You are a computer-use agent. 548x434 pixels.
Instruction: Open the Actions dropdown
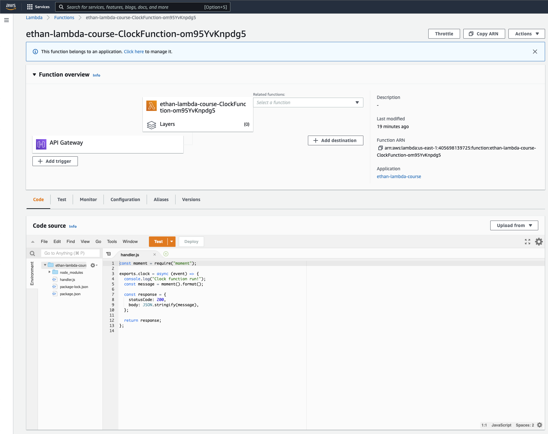[x=527, y=34]
